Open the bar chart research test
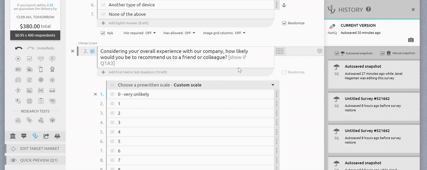427x170 pixels. [18, 120]
